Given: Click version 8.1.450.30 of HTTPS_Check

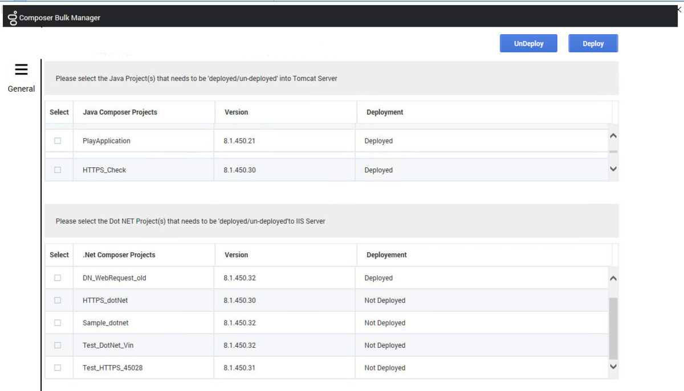Looking at the screenshot, I should pyautogui.click(x=239, y=170).
